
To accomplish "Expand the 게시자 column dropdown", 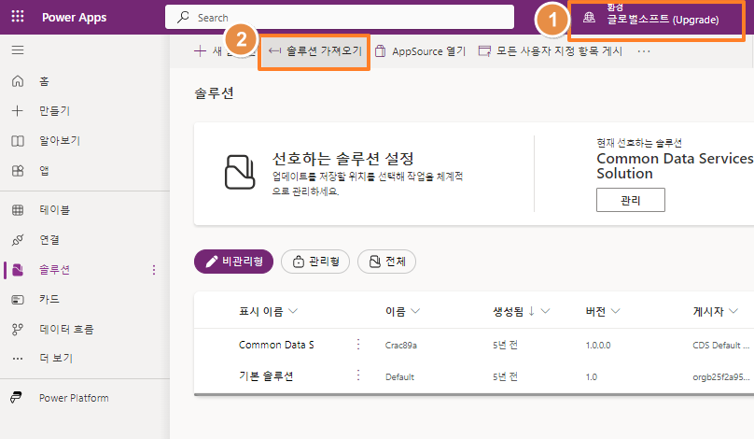I will 733,311.
